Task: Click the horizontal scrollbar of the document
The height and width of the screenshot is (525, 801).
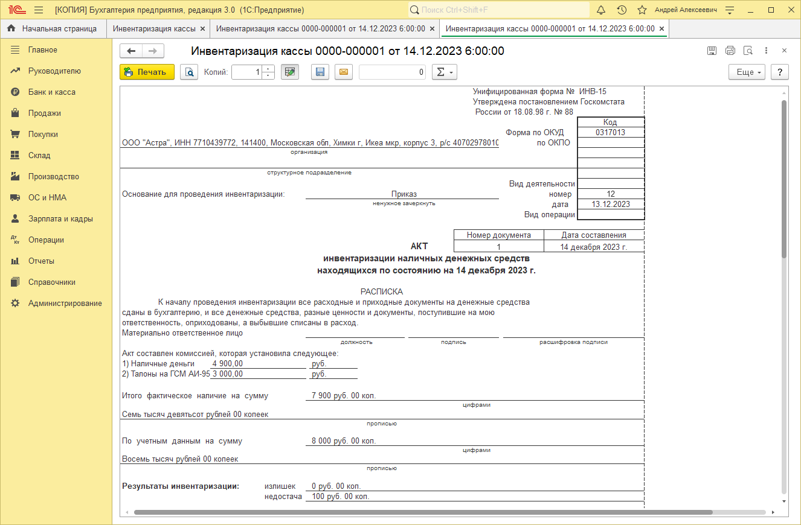Action: [423, 512]
